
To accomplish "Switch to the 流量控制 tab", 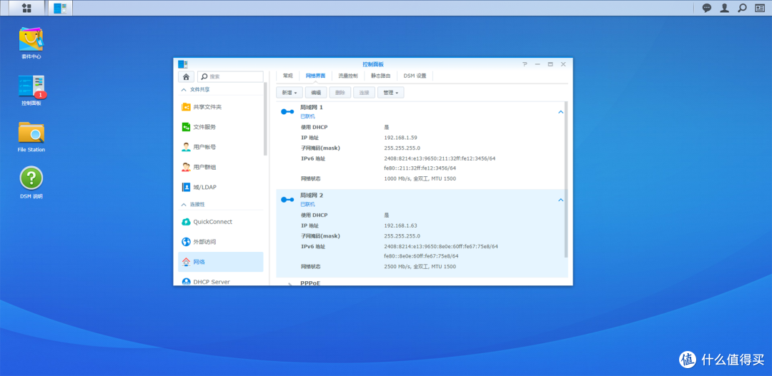I will tap(347, 76).
